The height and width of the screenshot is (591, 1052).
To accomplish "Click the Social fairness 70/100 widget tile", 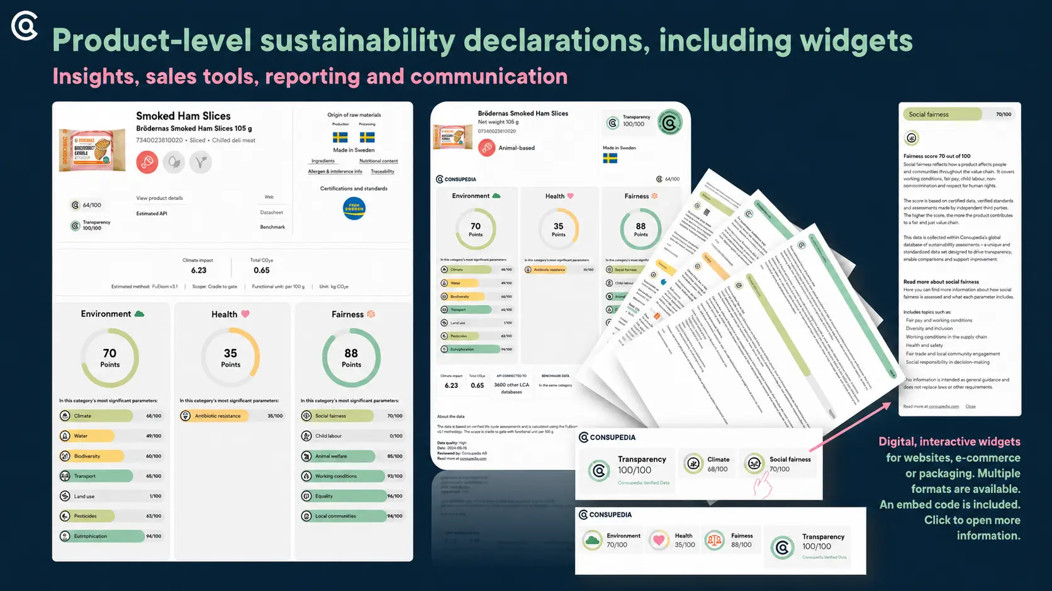I will point(778,465).
